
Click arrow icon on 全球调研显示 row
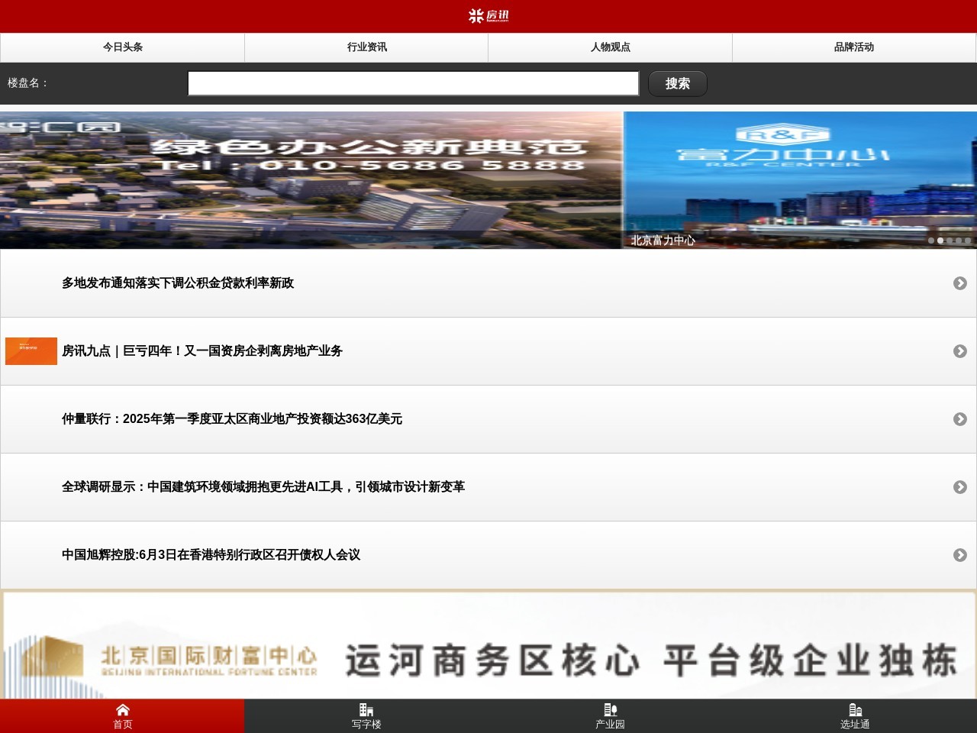click(x=960, y=487)
